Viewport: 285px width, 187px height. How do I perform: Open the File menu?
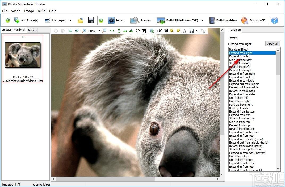(5, 11)
